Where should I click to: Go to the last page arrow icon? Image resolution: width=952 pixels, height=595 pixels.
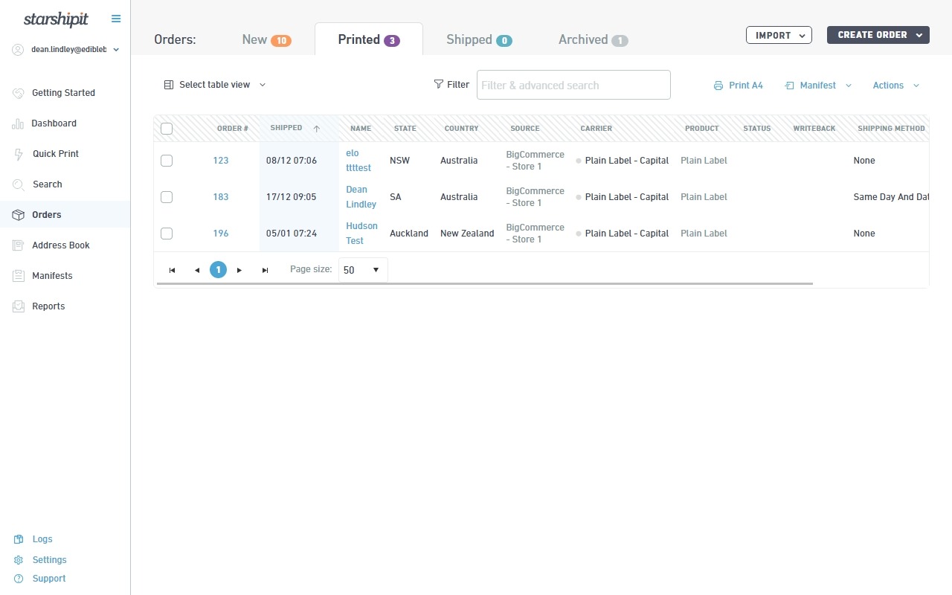[265, 270]
